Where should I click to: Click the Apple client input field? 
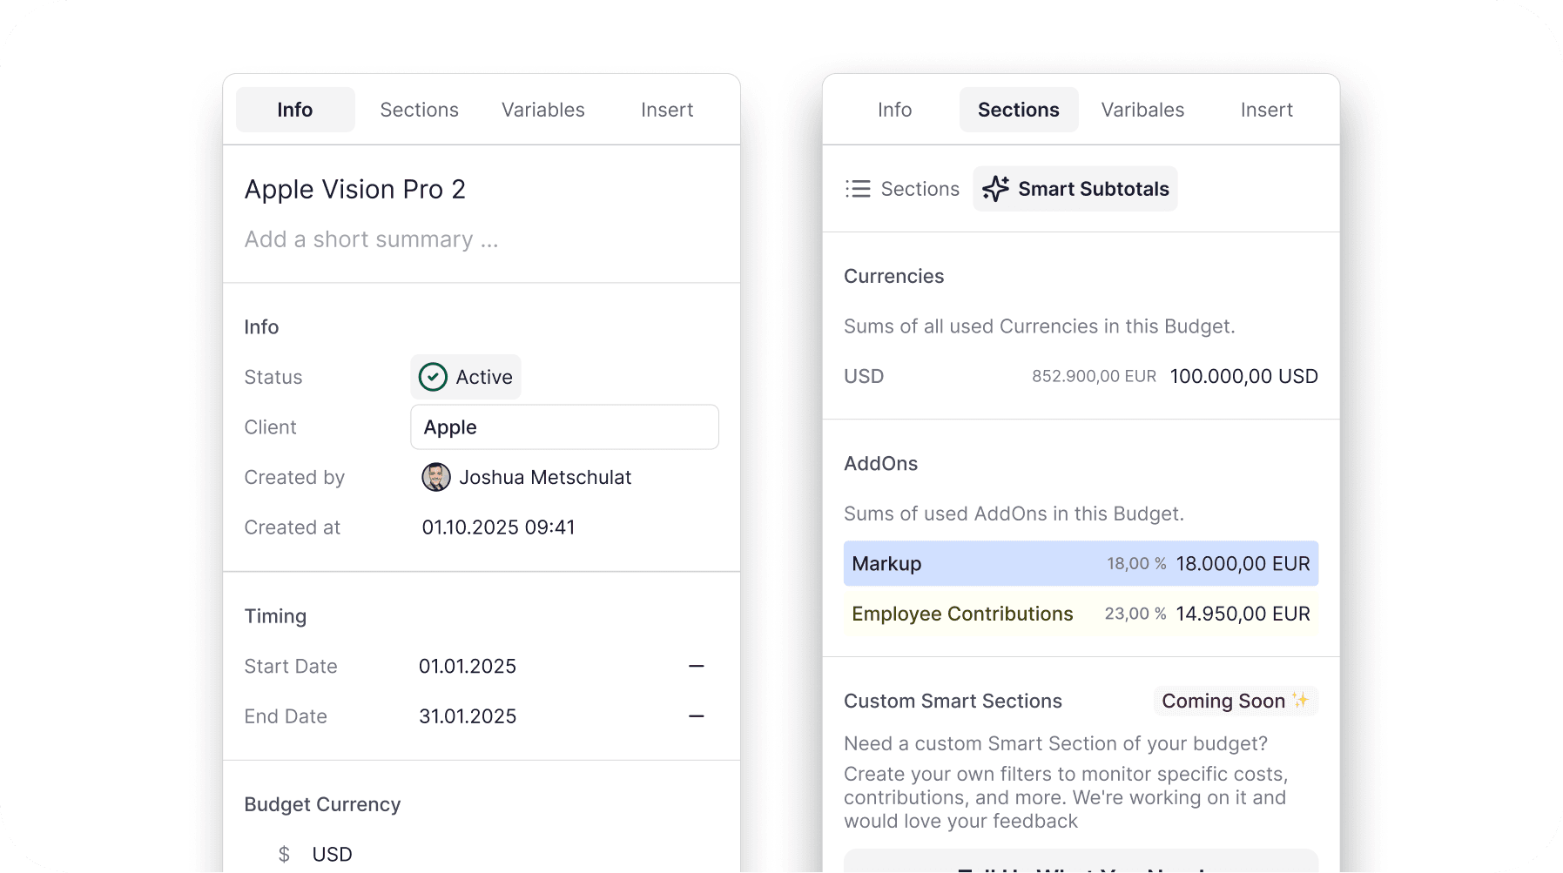click(564, 427)
